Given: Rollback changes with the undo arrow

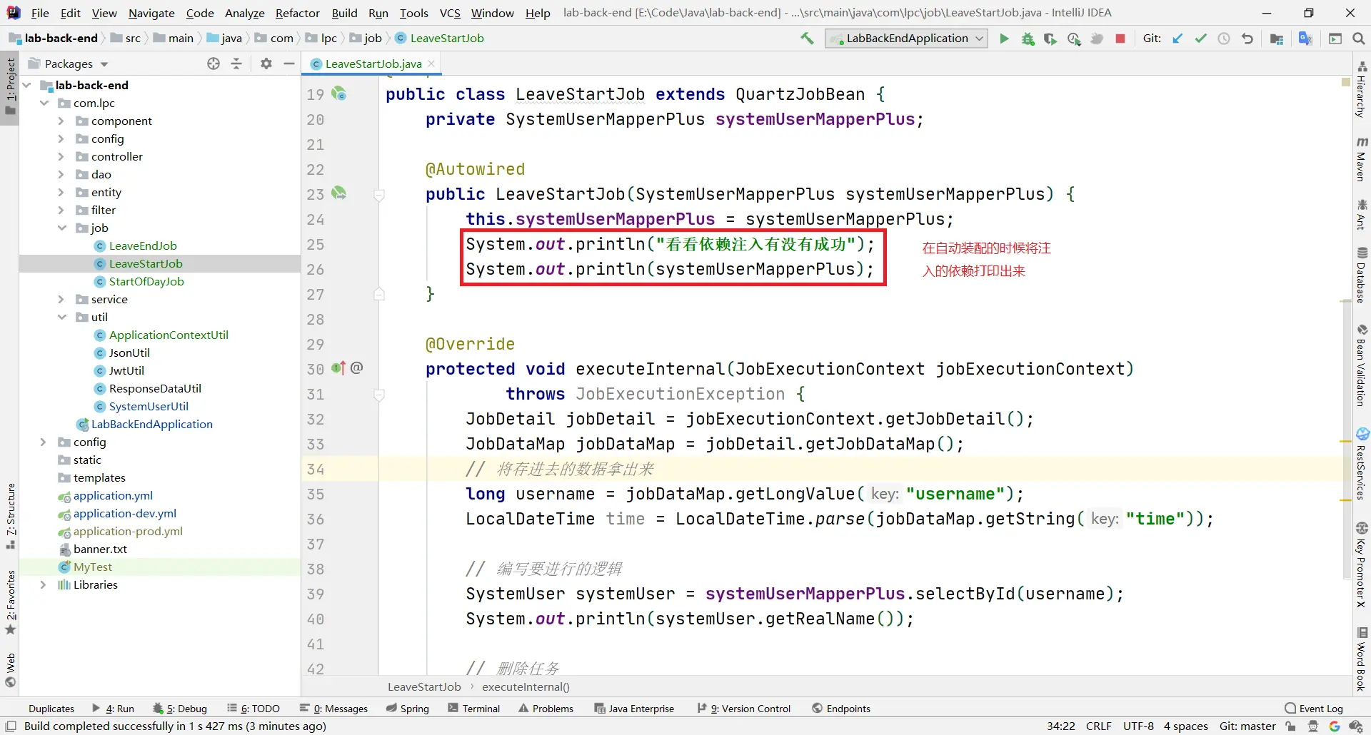Looking at the screenshot, I should pos(1247,39).
